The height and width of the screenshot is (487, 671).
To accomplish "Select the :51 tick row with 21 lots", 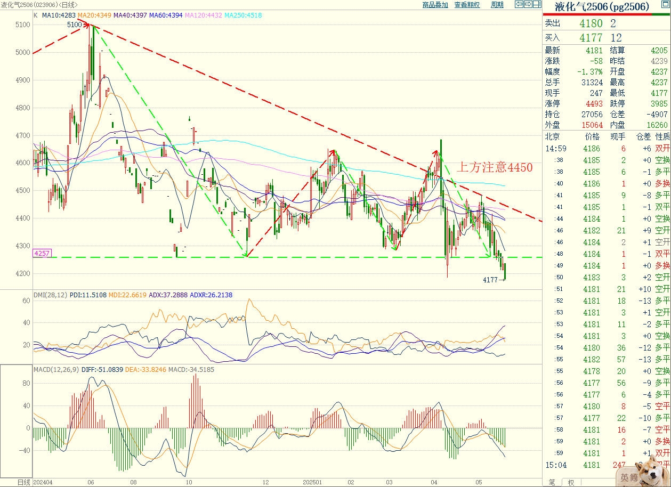I will click(607, 289).
